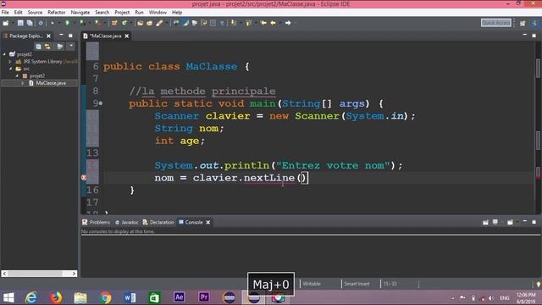Click the Last Edit Location arrow

click(x=263, y=23)
